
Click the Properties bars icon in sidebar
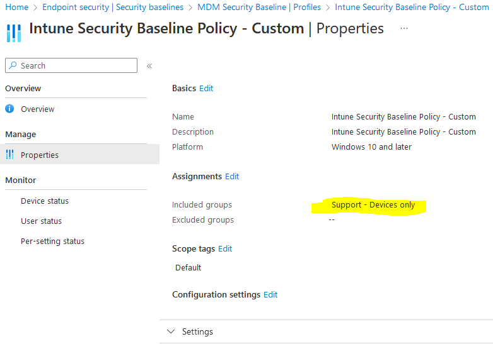tap(9, 155)
